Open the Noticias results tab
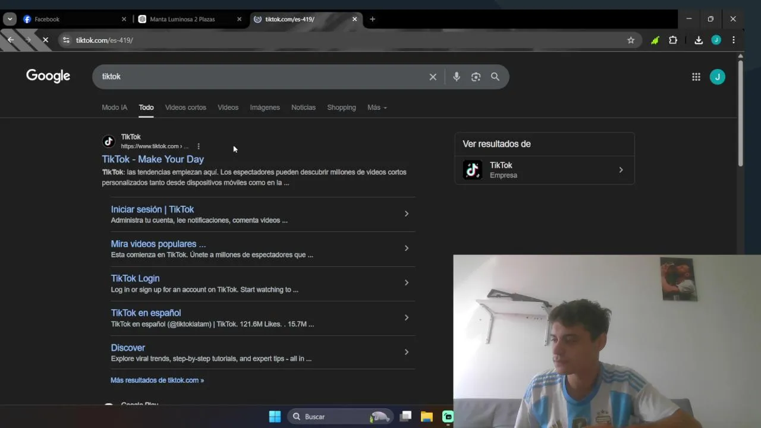761x428 pixels. click(303, 108)
